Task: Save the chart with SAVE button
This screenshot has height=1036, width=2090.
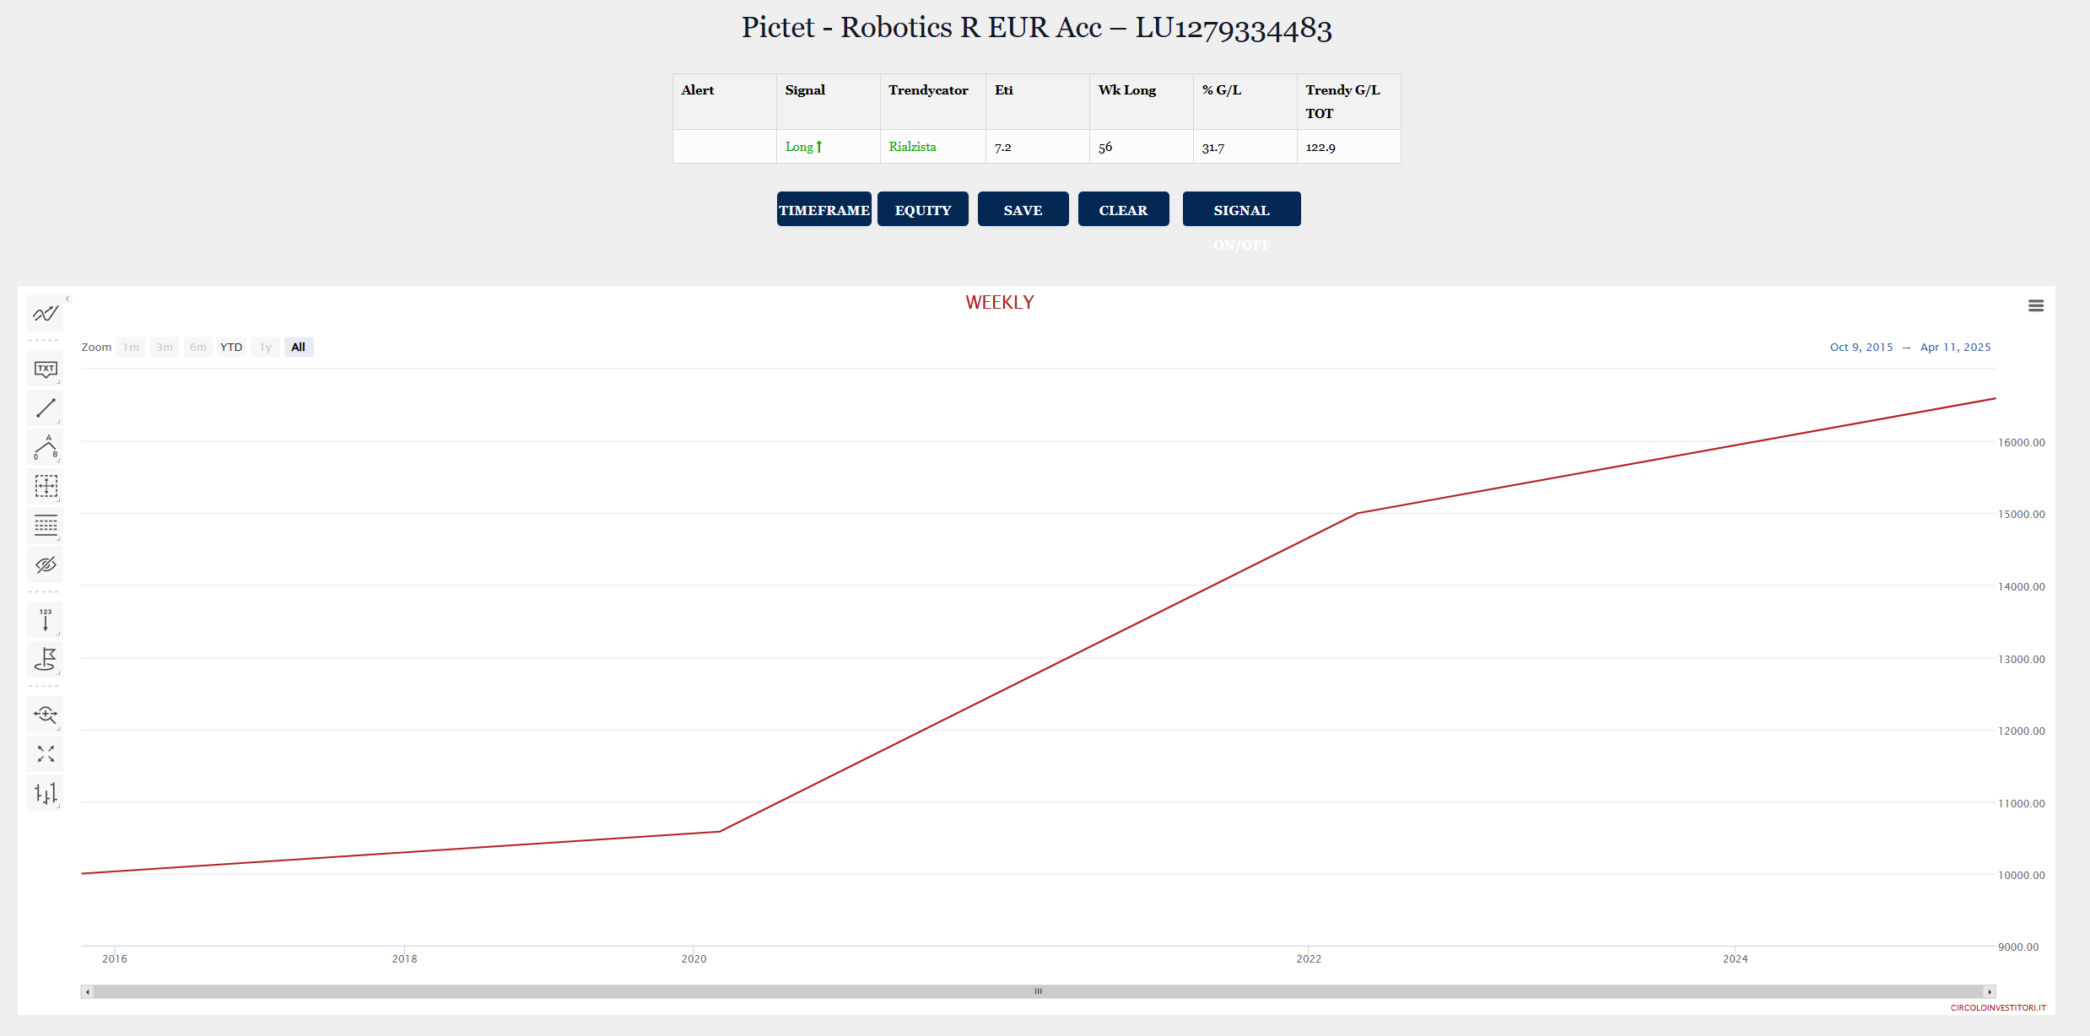Action: (x=1023, y=209)
